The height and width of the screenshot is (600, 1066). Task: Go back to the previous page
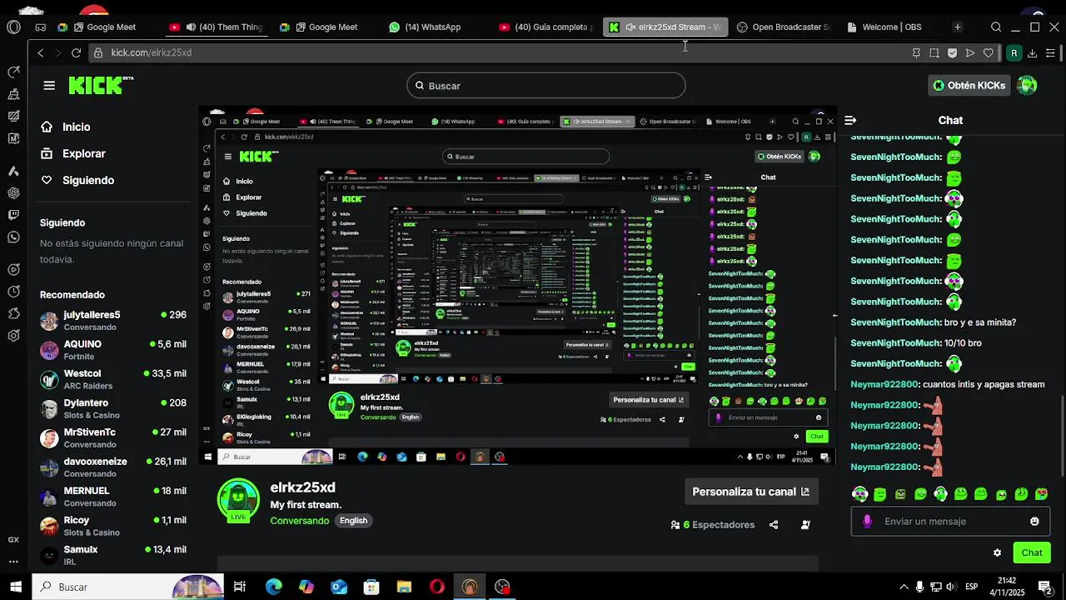tap(40, 52)
